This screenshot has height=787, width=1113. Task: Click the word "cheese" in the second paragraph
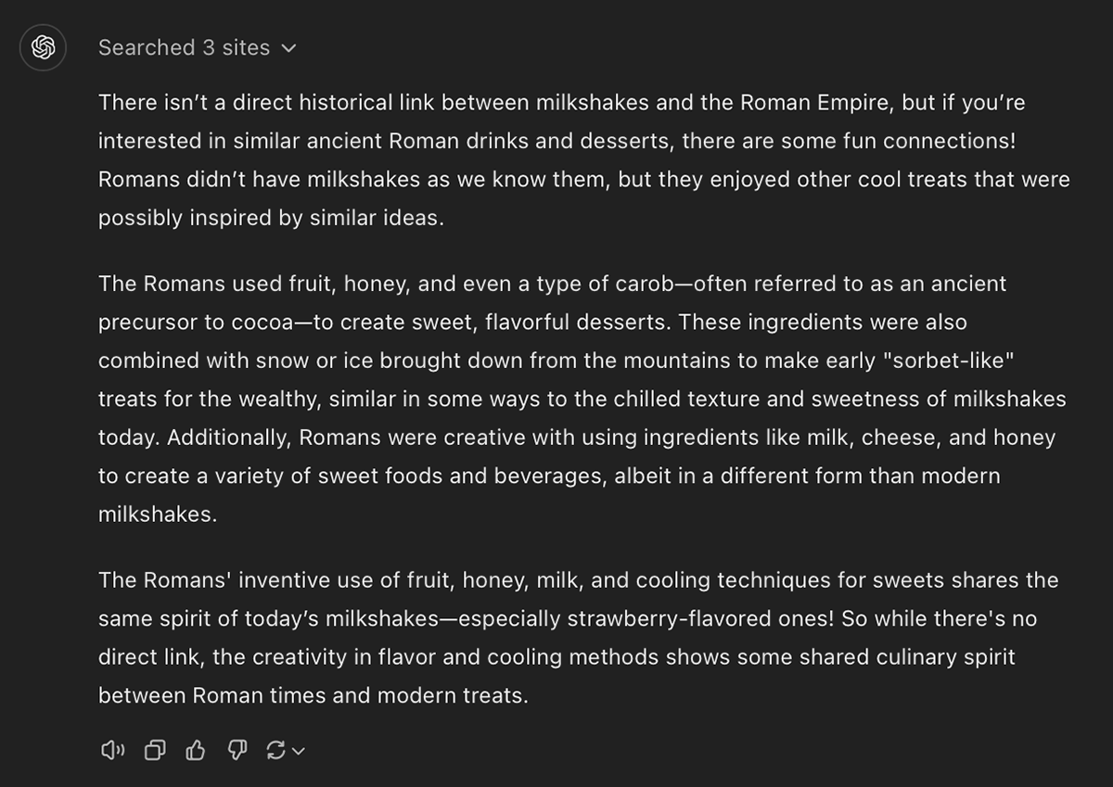(x=898, y=438)
